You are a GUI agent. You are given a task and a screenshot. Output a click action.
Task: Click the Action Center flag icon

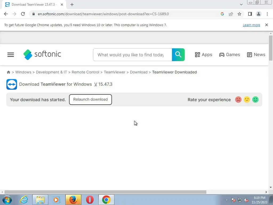coord(233,200)
